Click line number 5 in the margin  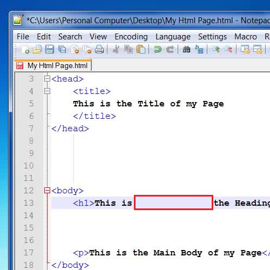click(31, 104)
